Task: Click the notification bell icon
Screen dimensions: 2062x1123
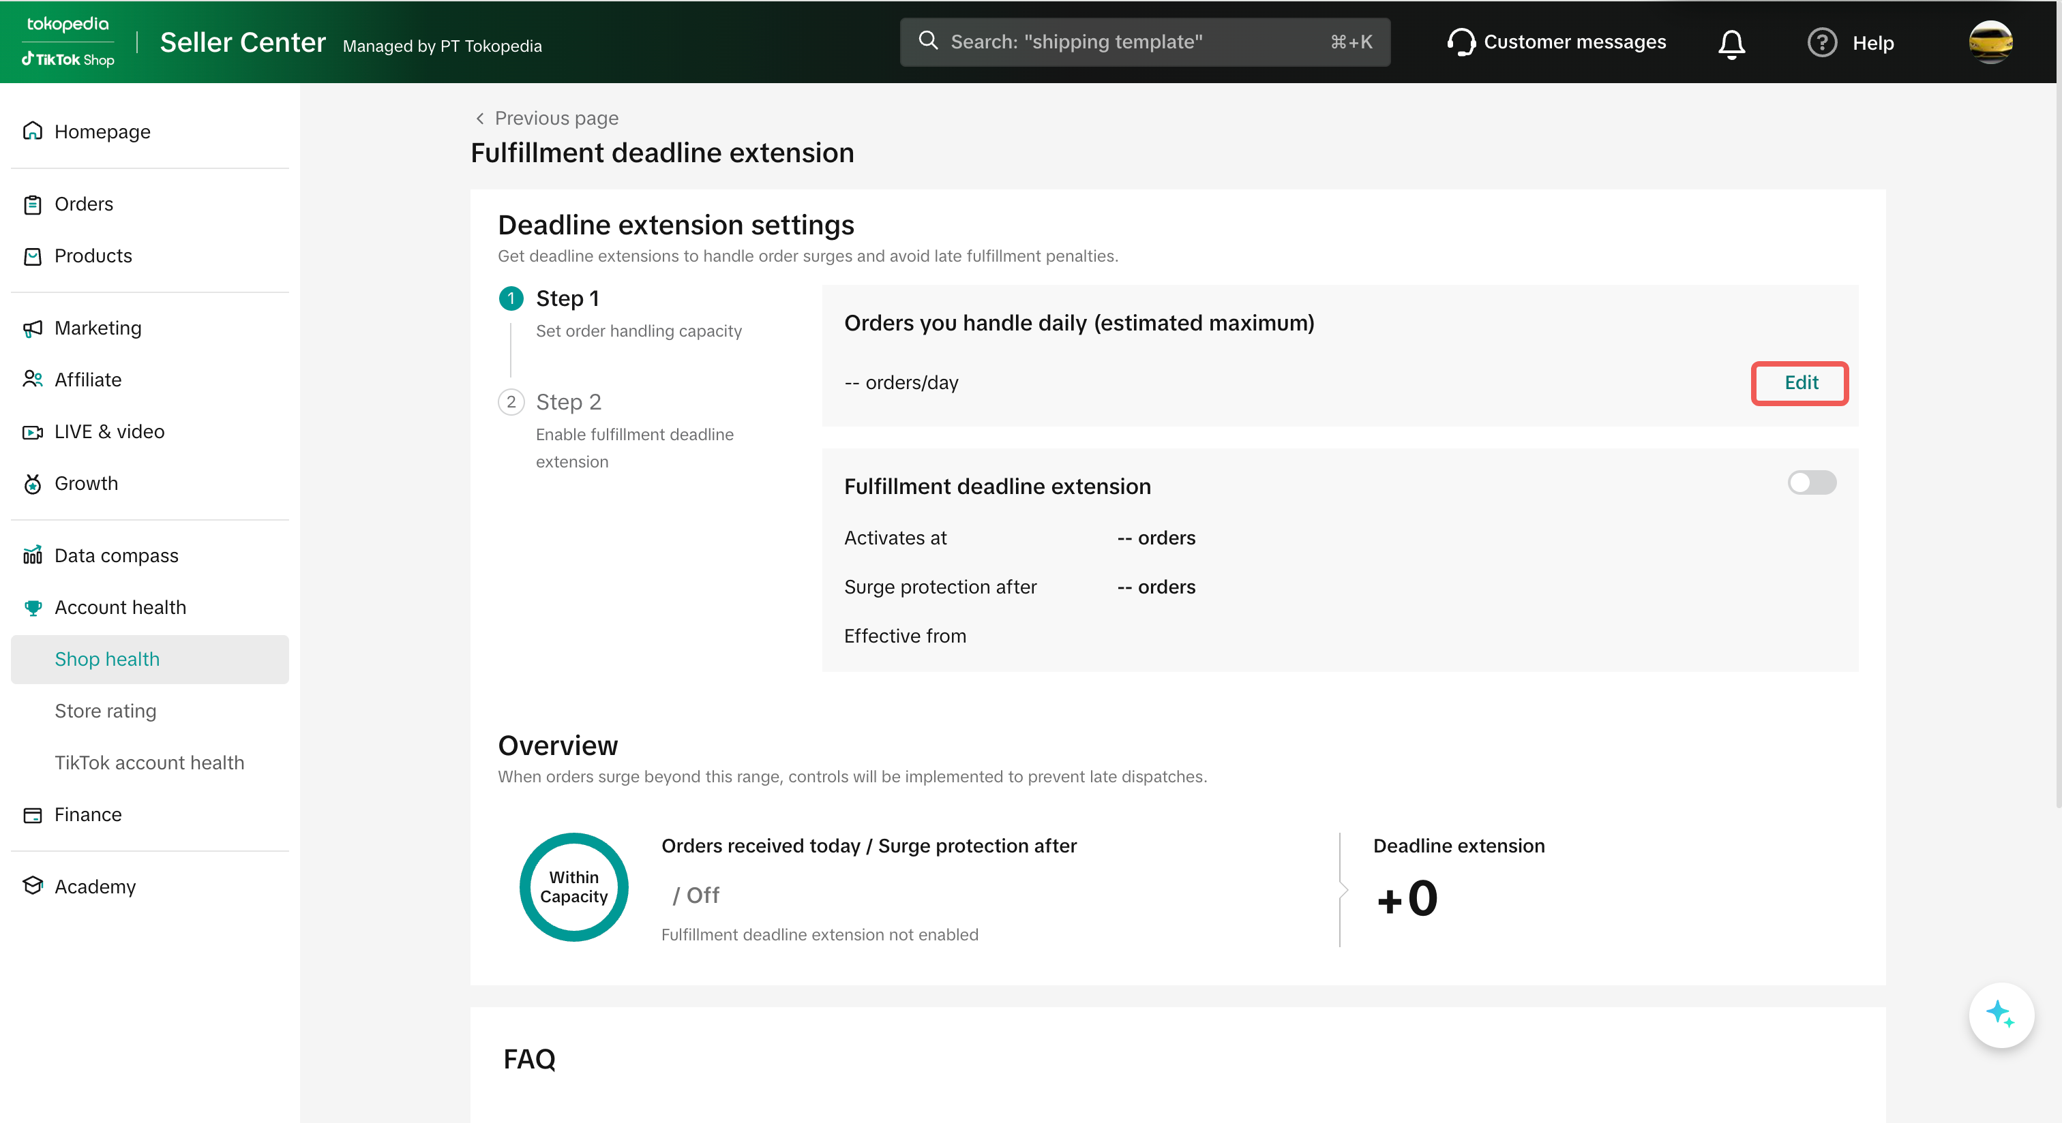Action: (1731, 43)
